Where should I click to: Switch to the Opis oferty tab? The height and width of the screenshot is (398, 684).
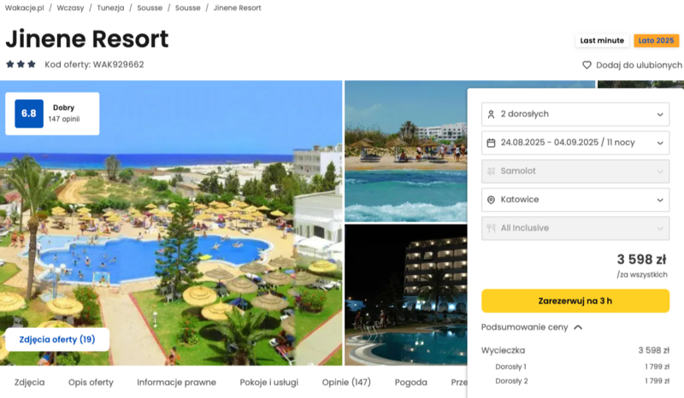point(91,383)
